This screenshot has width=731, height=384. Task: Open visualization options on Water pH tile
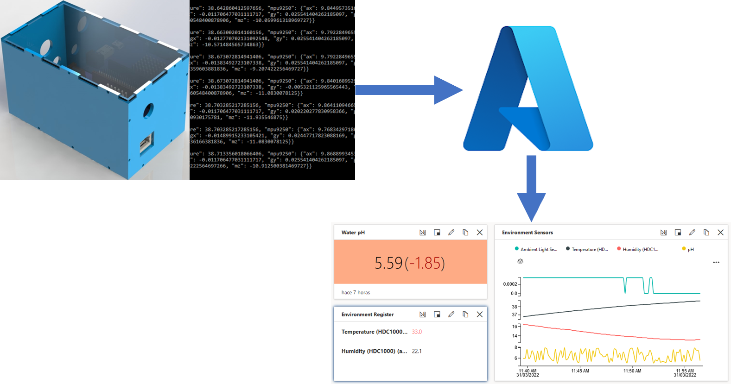point(423,233)
